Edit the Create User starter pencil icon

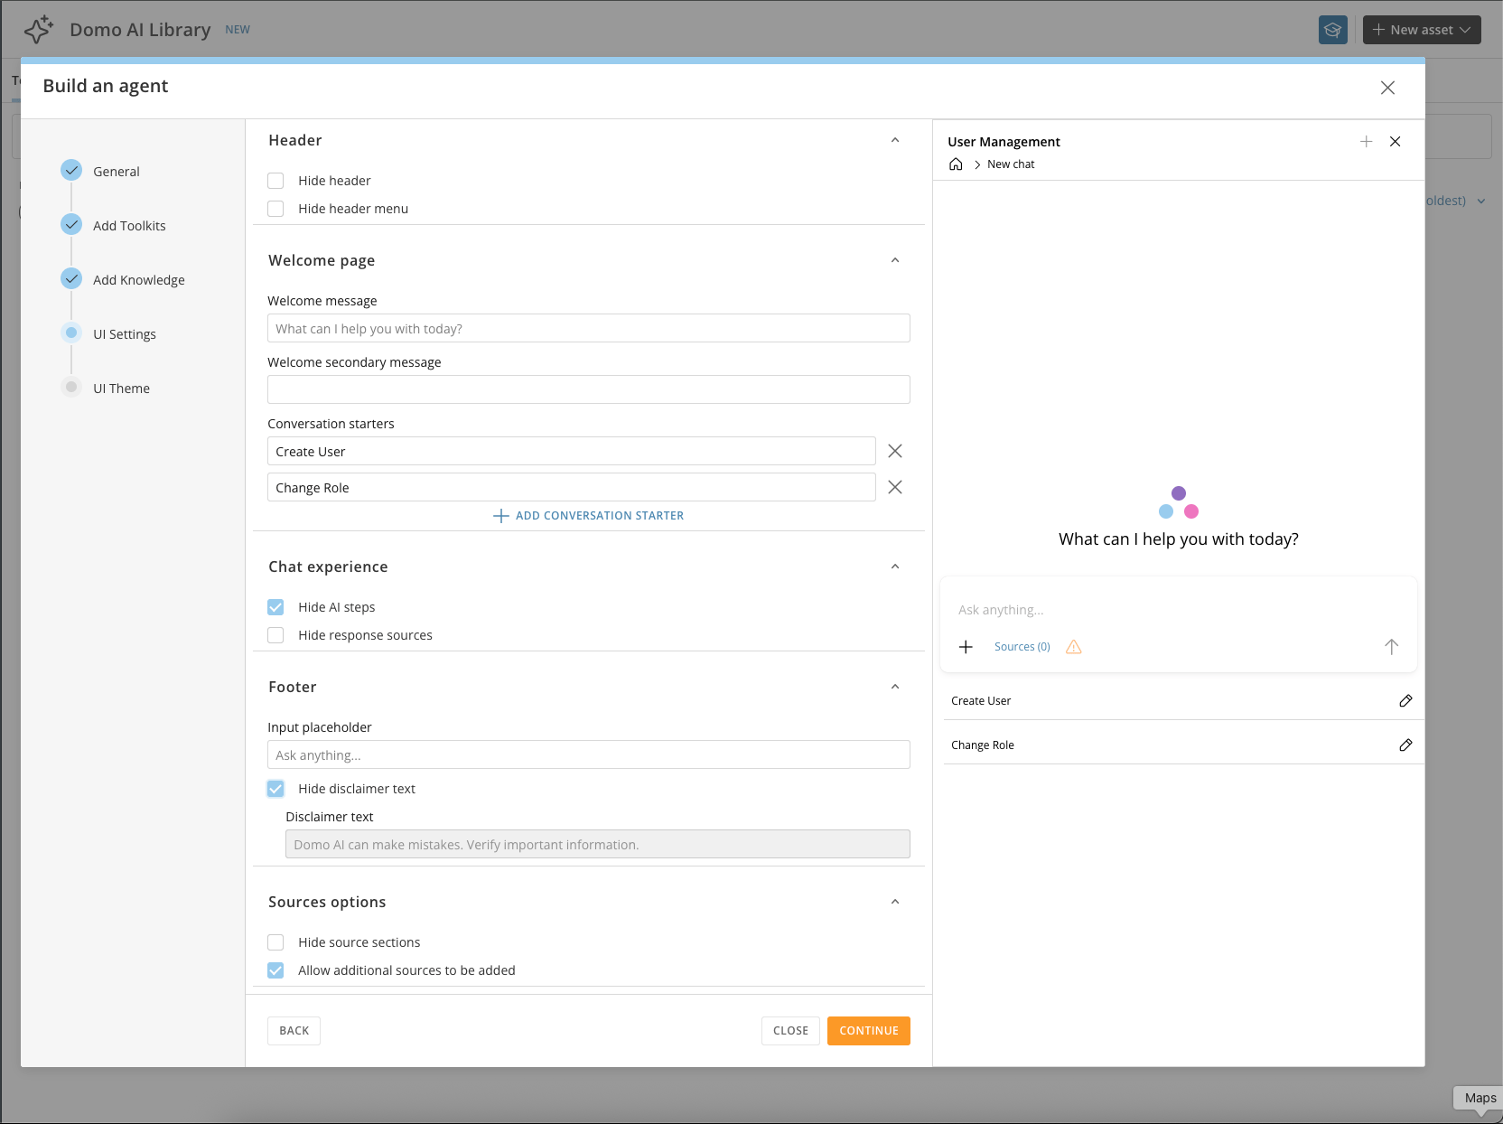pos(1405,701)
